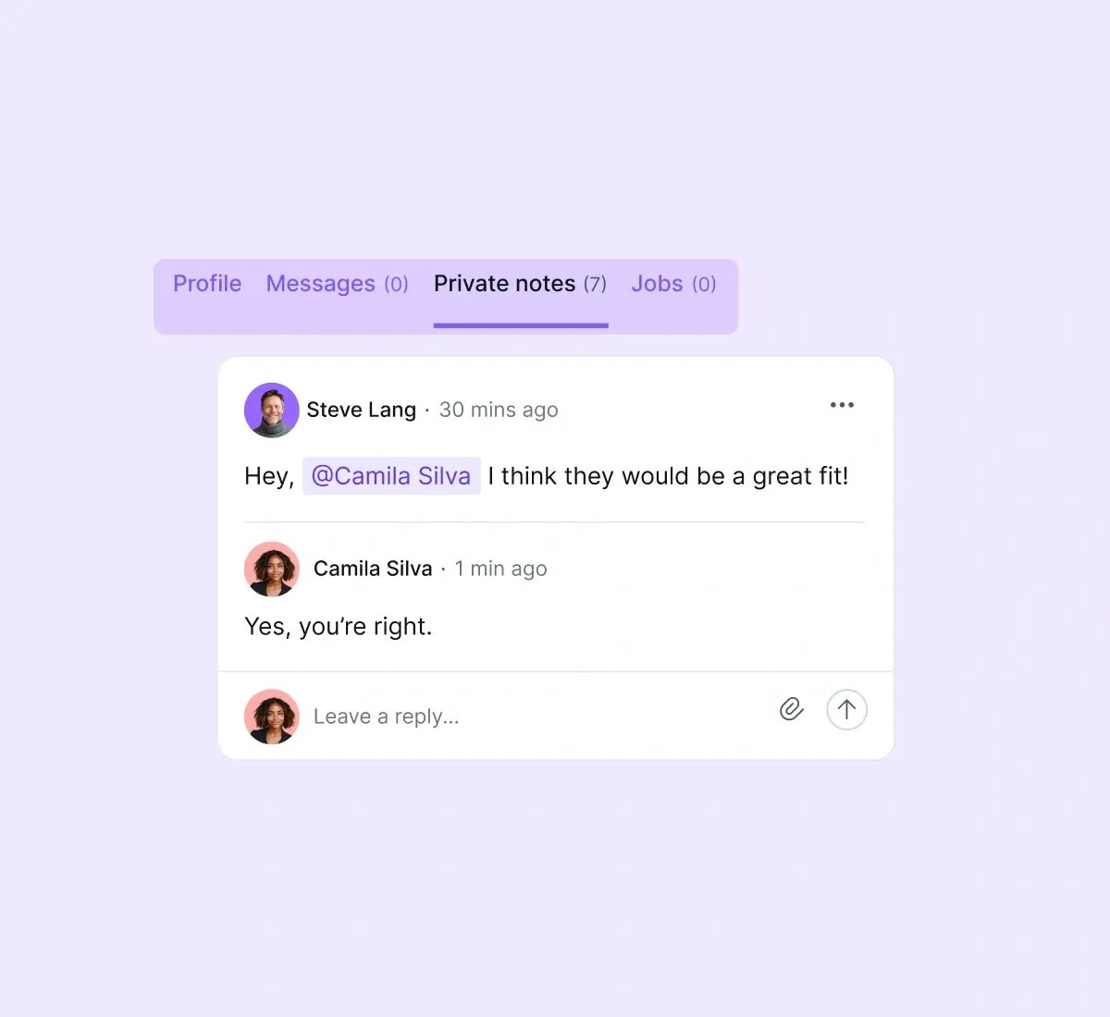
Task: Click Steve Lang's avatar photo
Action: coord(272,410)
